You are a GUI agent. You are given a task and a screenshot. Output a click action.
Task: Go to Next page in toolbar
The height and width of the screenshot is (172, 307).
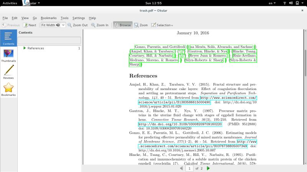30,25
